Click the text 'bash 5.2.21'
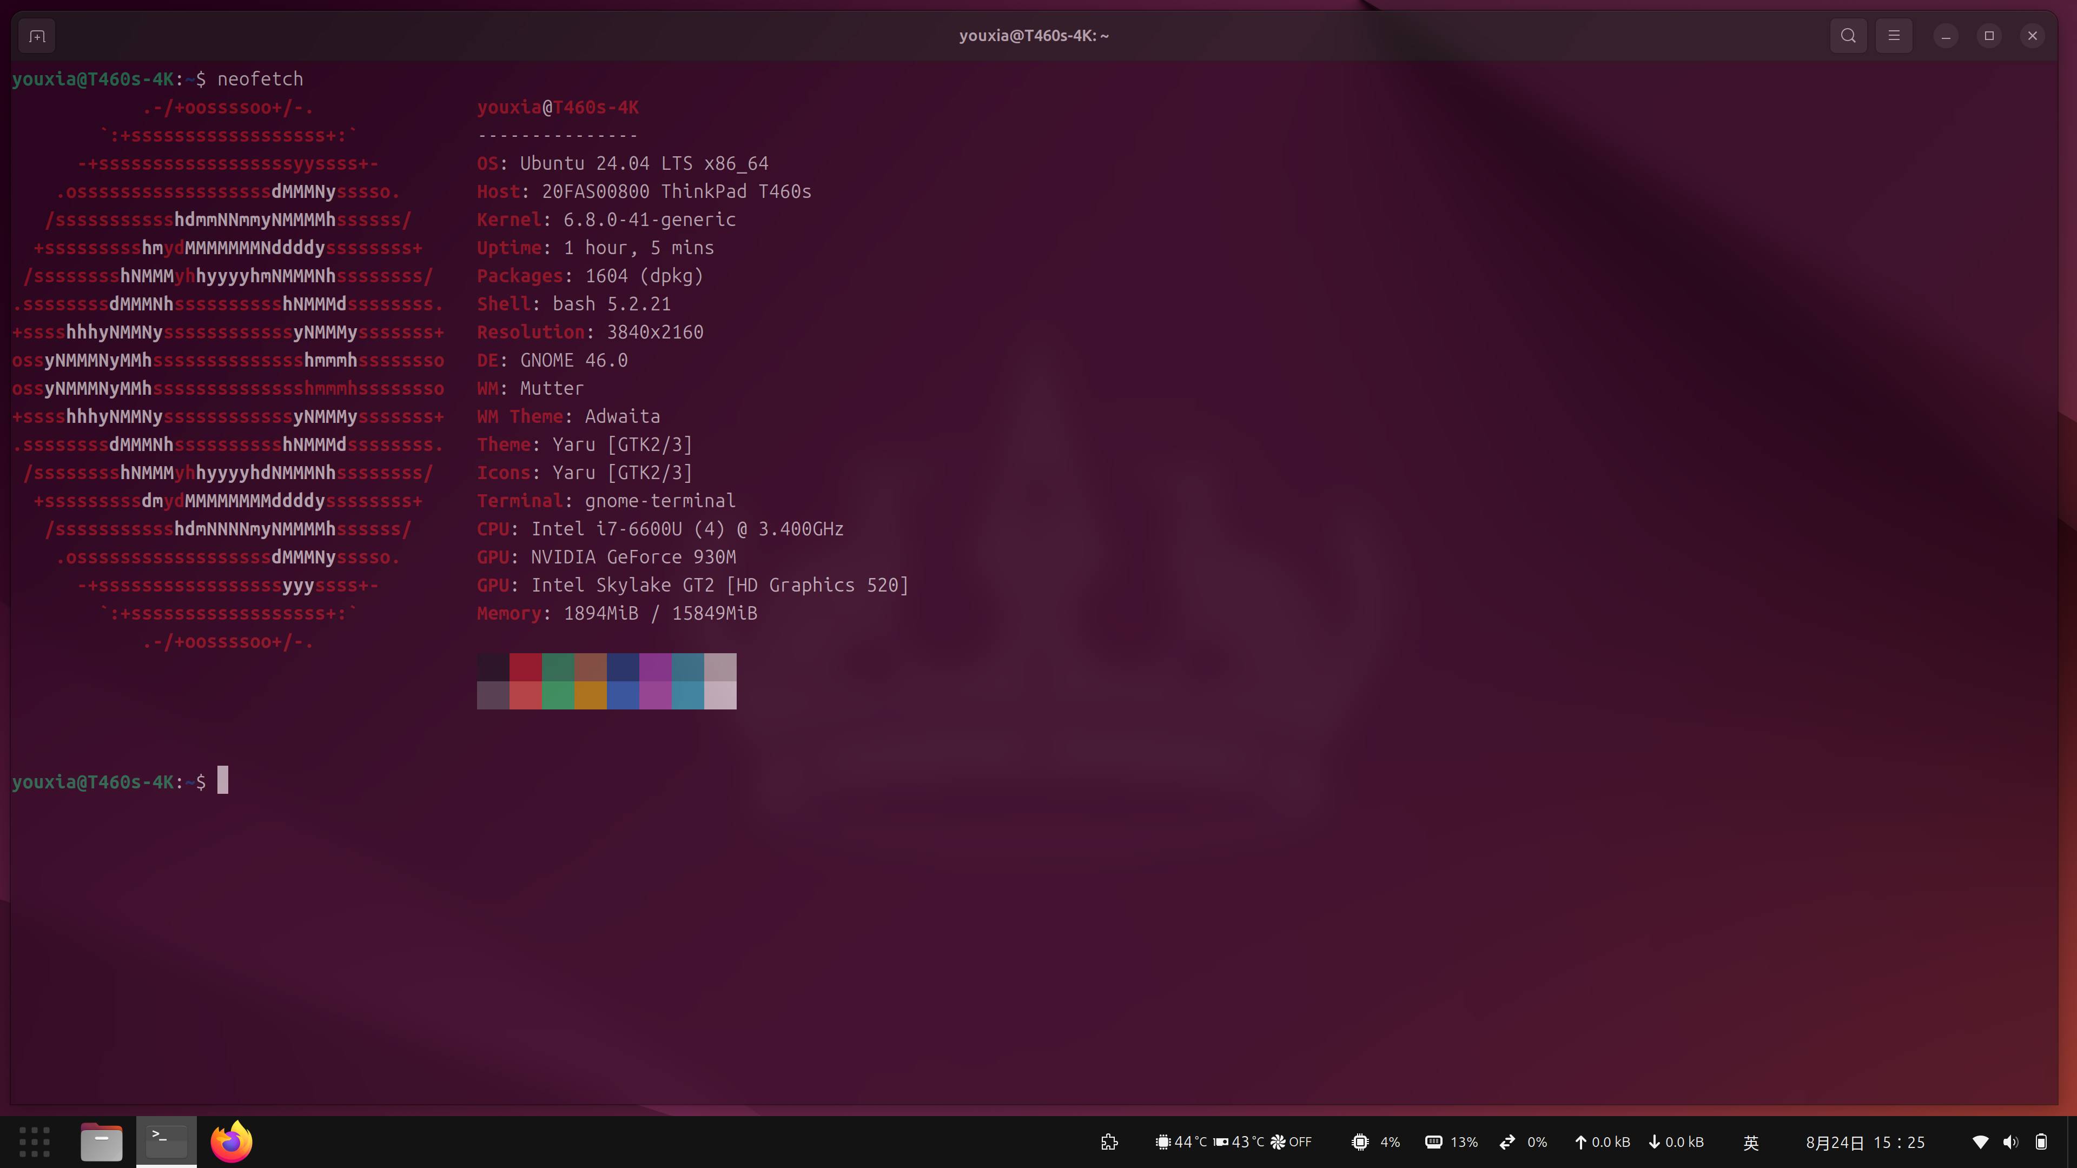The image size is (2077, 1168). tap(611, 304)
